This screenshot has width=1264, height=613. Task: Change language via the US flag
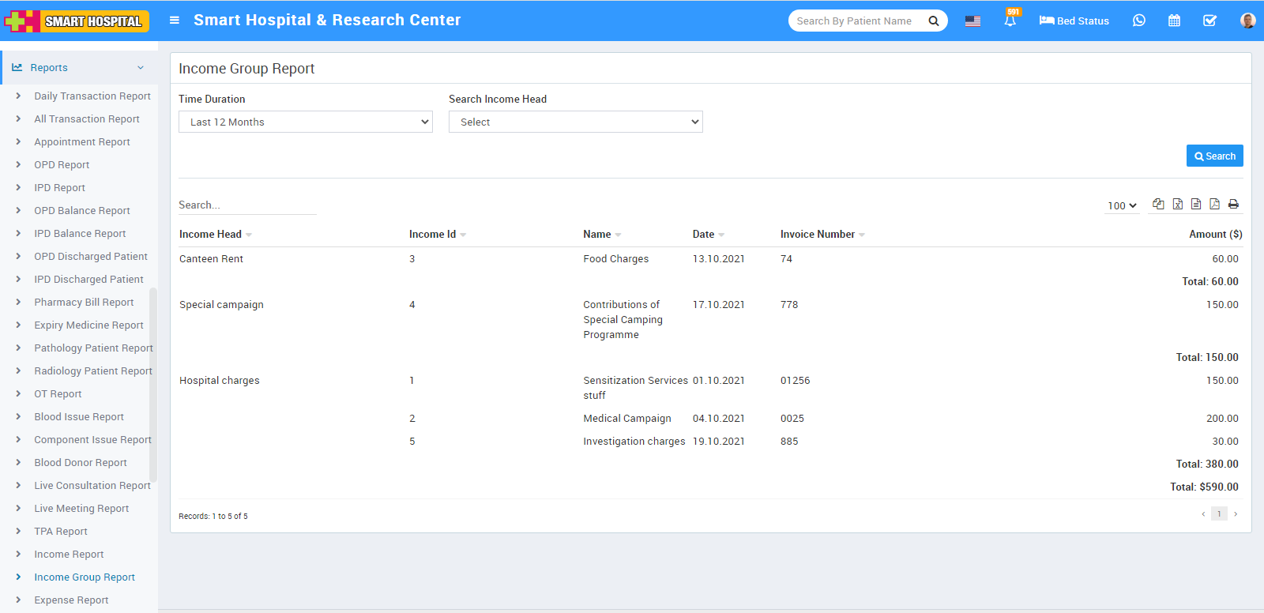coord(972,21)
